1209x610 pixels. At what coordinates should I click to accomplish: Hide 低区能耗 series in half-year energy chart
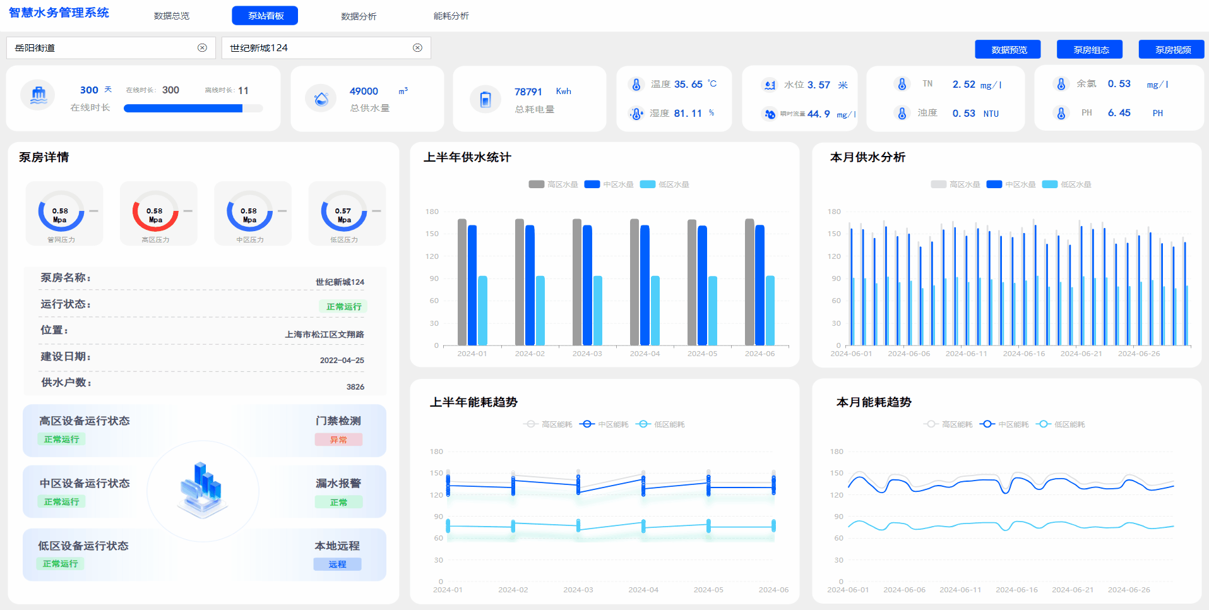661,424
